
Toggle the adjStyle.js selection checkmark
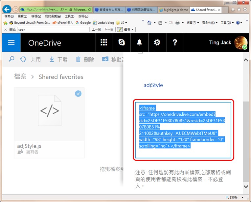78,94
